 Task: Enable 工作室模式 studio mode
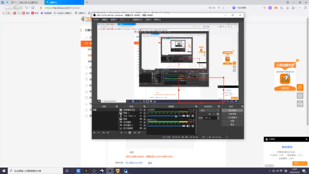click(233, 118)
